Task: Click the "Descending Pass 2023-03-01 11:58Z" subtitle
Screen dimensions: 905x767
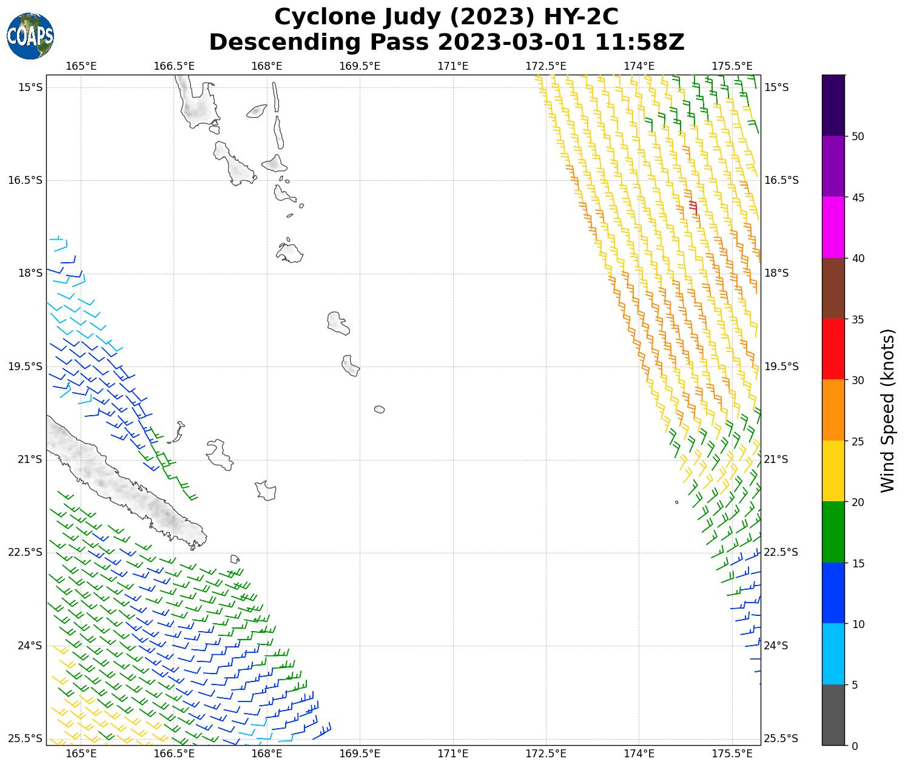Action: coord(446,42)
